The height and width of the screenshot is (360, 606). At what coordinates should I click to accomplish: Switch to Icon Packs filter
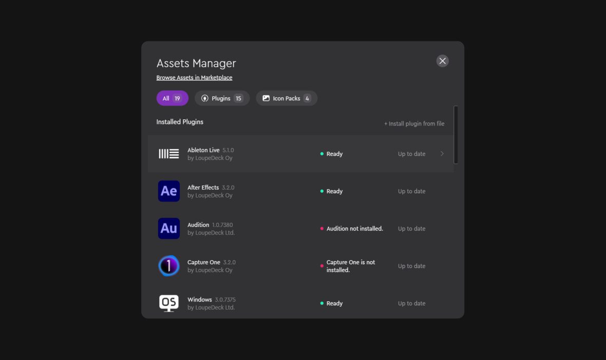coord(286,98)
